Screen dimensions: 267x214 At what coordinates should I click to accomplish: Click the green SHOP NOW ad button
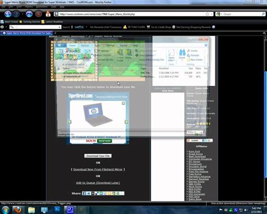[104, 141]
